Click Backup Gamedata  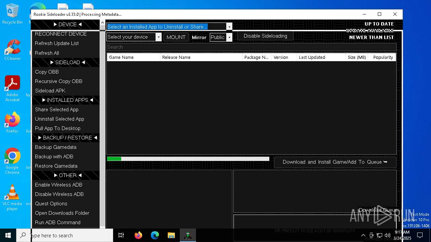click(x=66, y=147)
